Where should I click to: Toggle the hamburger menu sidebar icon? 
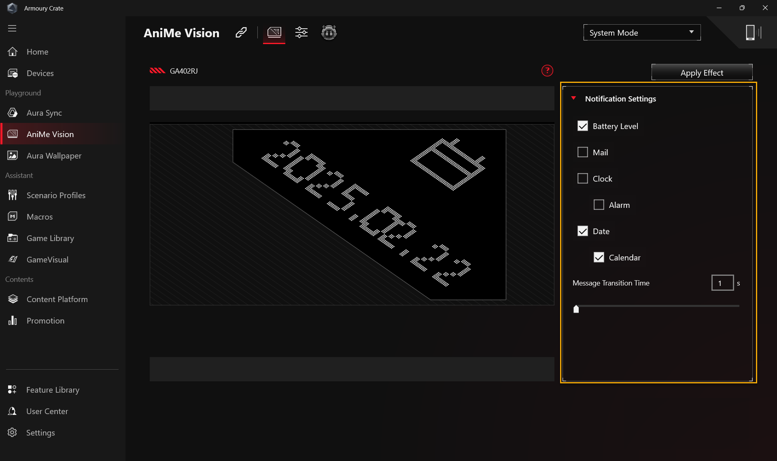pos(12,28)
